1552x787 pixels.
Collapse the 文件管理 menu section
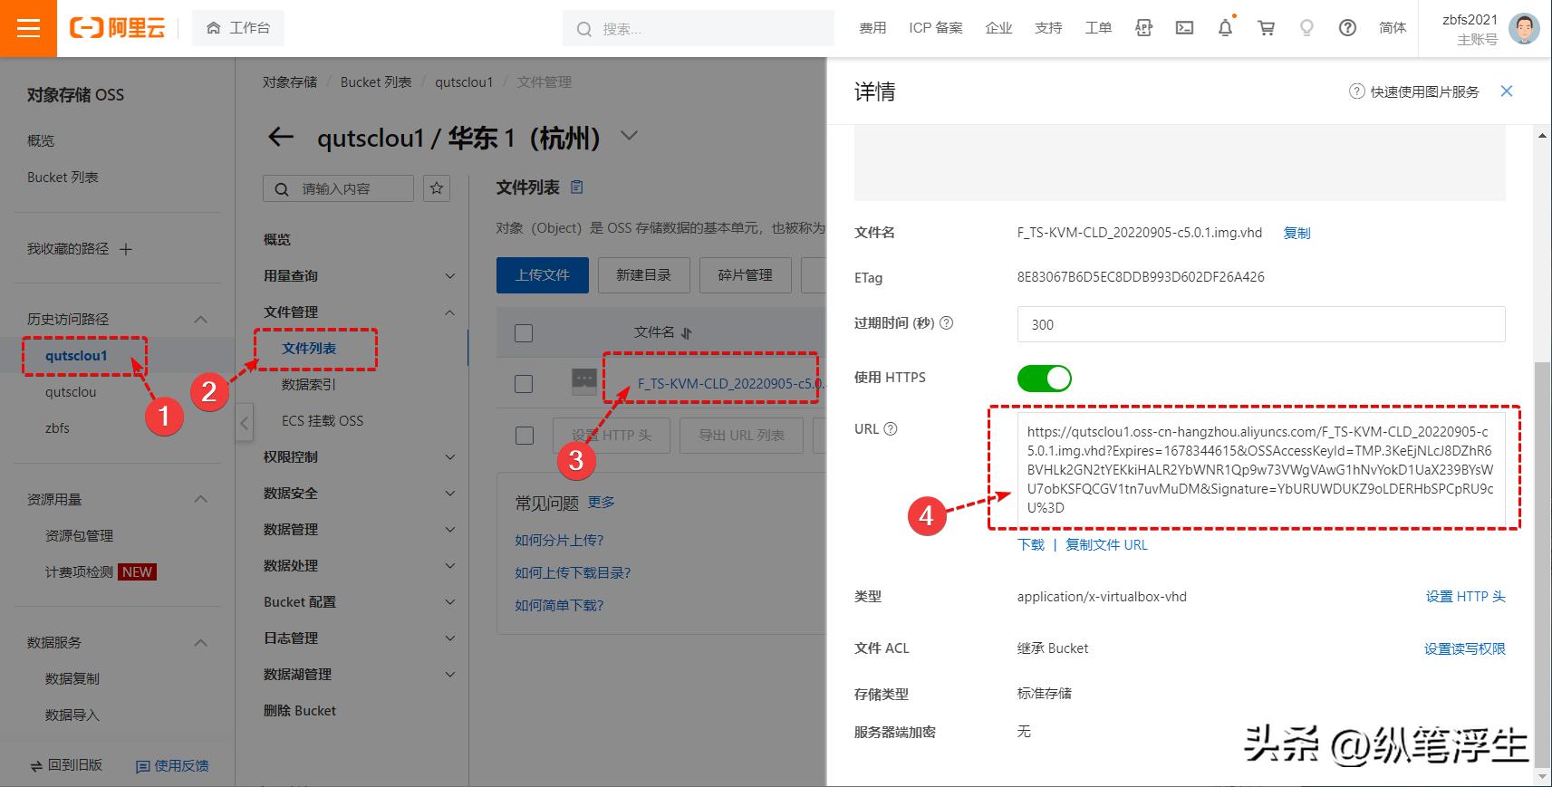click(x=450, y=312)
